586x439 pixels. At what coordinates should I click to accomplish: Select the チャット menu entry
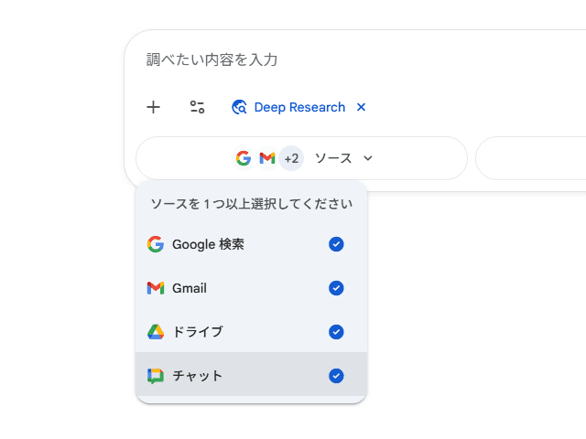[x=198, y=376]
